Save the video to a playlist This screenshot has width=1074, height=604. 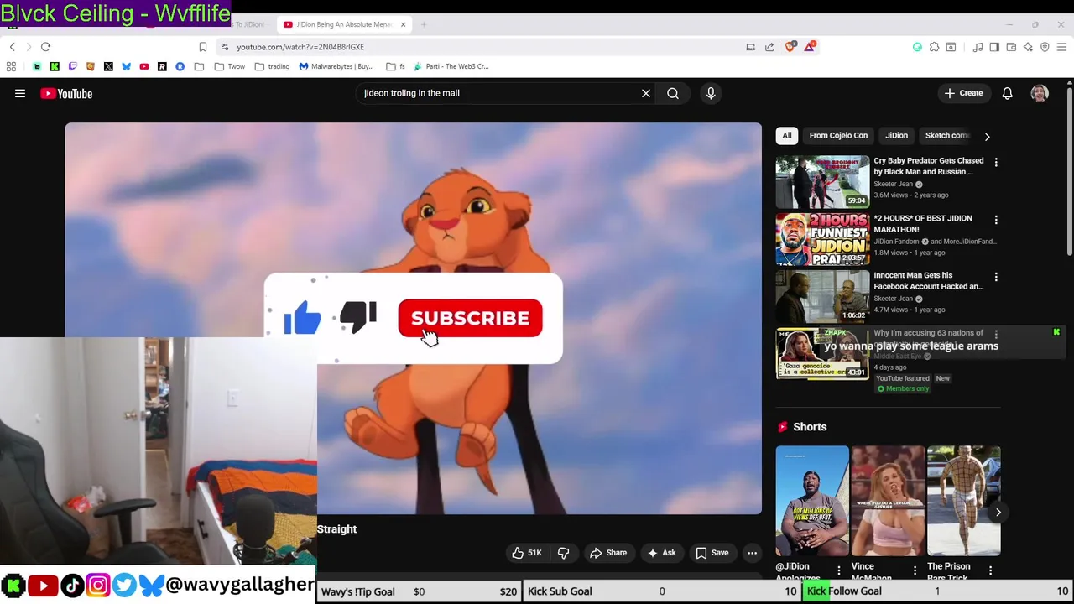(712, 553)
